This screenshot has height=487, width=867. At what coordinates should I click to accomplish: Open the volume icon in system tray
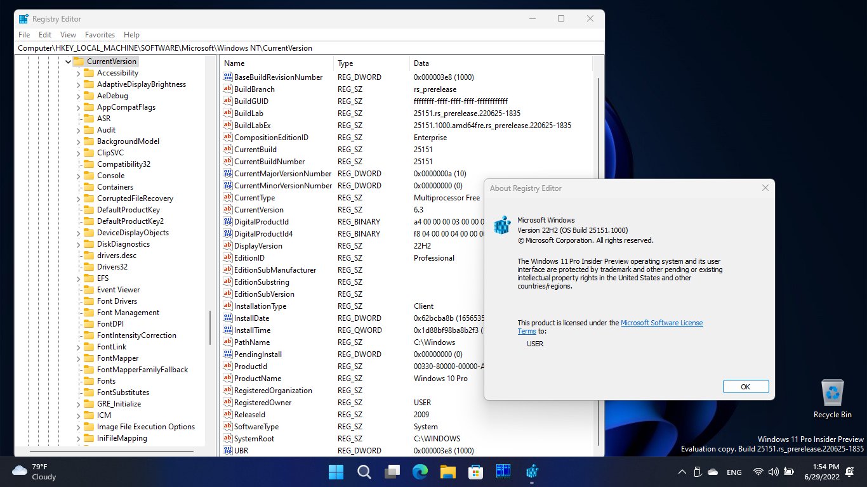click(x=773, y=472)
